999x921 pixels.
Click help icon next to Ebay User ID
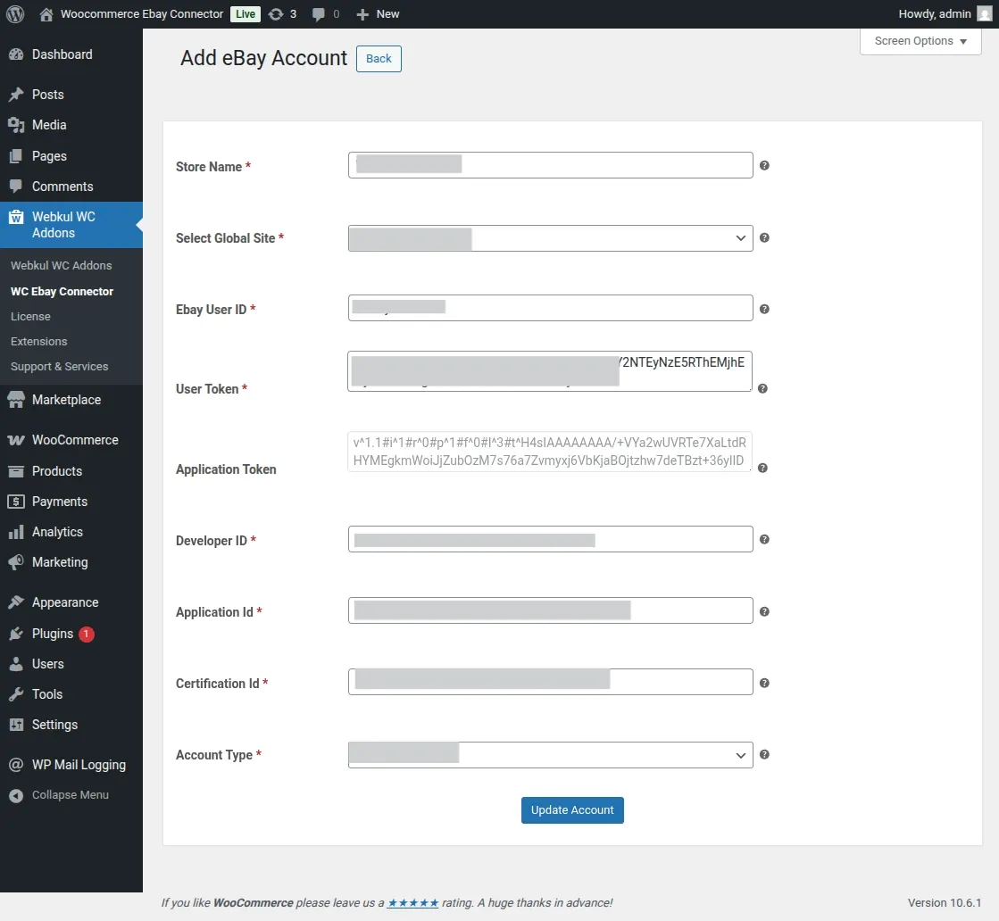(764, 309)
